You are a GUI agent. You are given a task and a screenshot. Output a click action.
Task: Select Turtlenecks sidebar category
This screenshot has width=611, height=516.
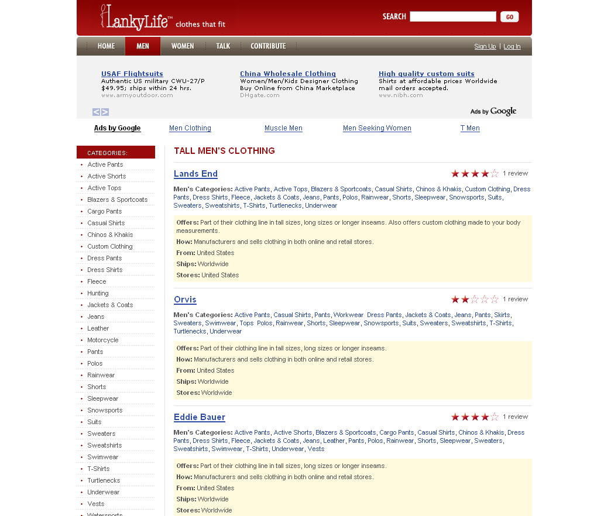(104, 480)
